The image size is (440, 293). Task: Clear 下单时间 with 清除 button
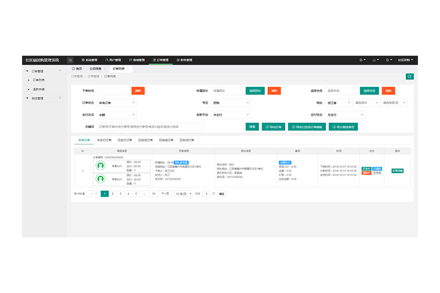[x=138, y=91]
